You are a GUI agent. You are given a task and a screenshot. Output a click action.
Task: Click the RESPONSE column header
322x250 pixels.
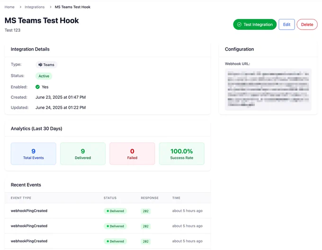click(150, 198)
